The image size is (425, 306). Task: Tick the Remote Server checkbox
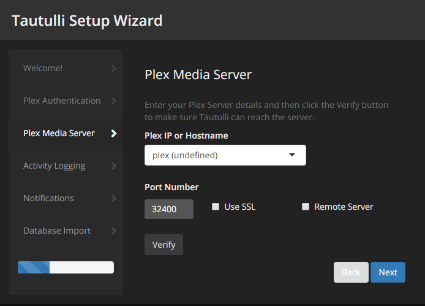point(306,207)
